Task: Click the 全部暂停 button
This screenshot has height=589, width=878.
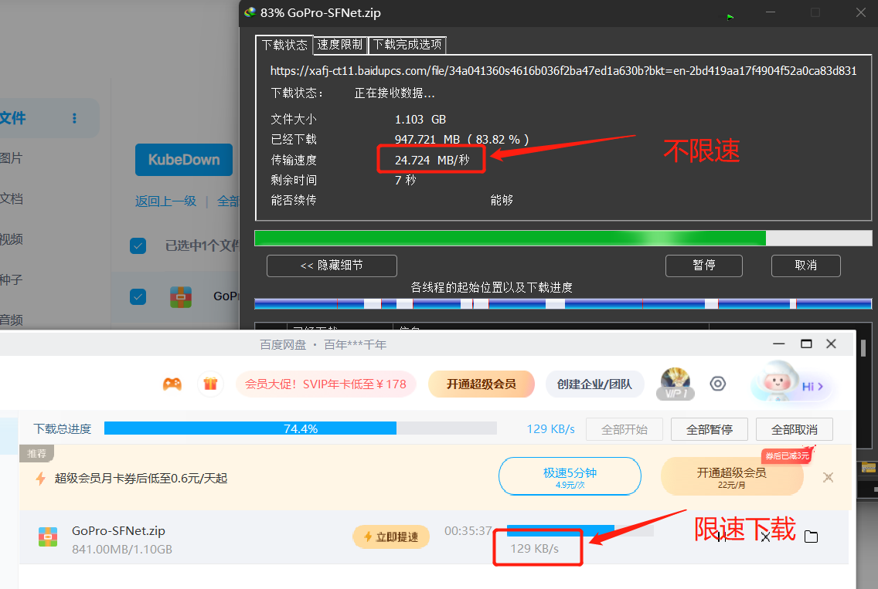Action: (710, 429)
